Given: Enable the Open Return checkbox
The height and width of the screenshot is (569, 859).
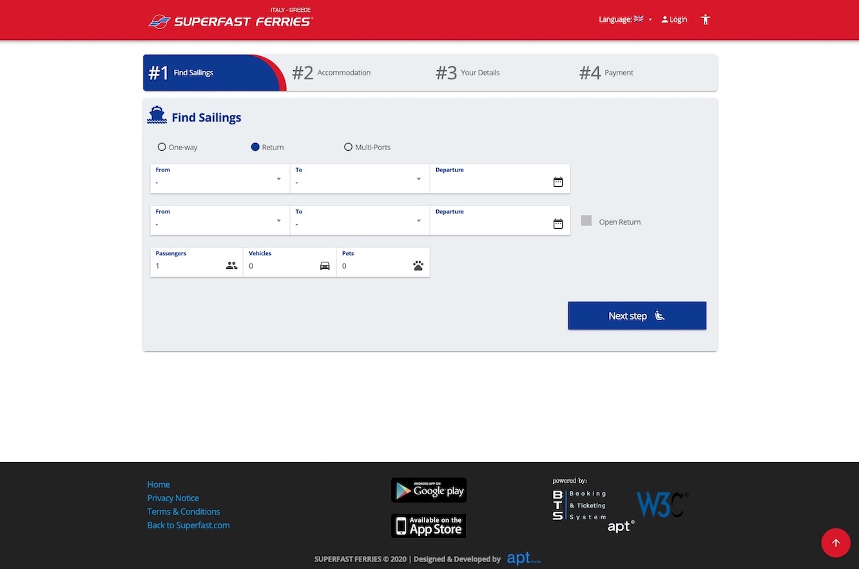Looking at the screenshot, I should pyautogui.click(x=586, y=221).
